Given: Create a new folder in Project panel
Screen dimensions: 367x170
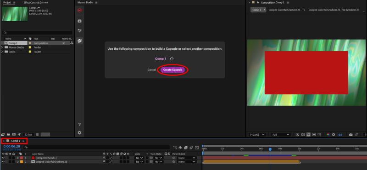Looking at the screenshot, I should pos(8,134).
